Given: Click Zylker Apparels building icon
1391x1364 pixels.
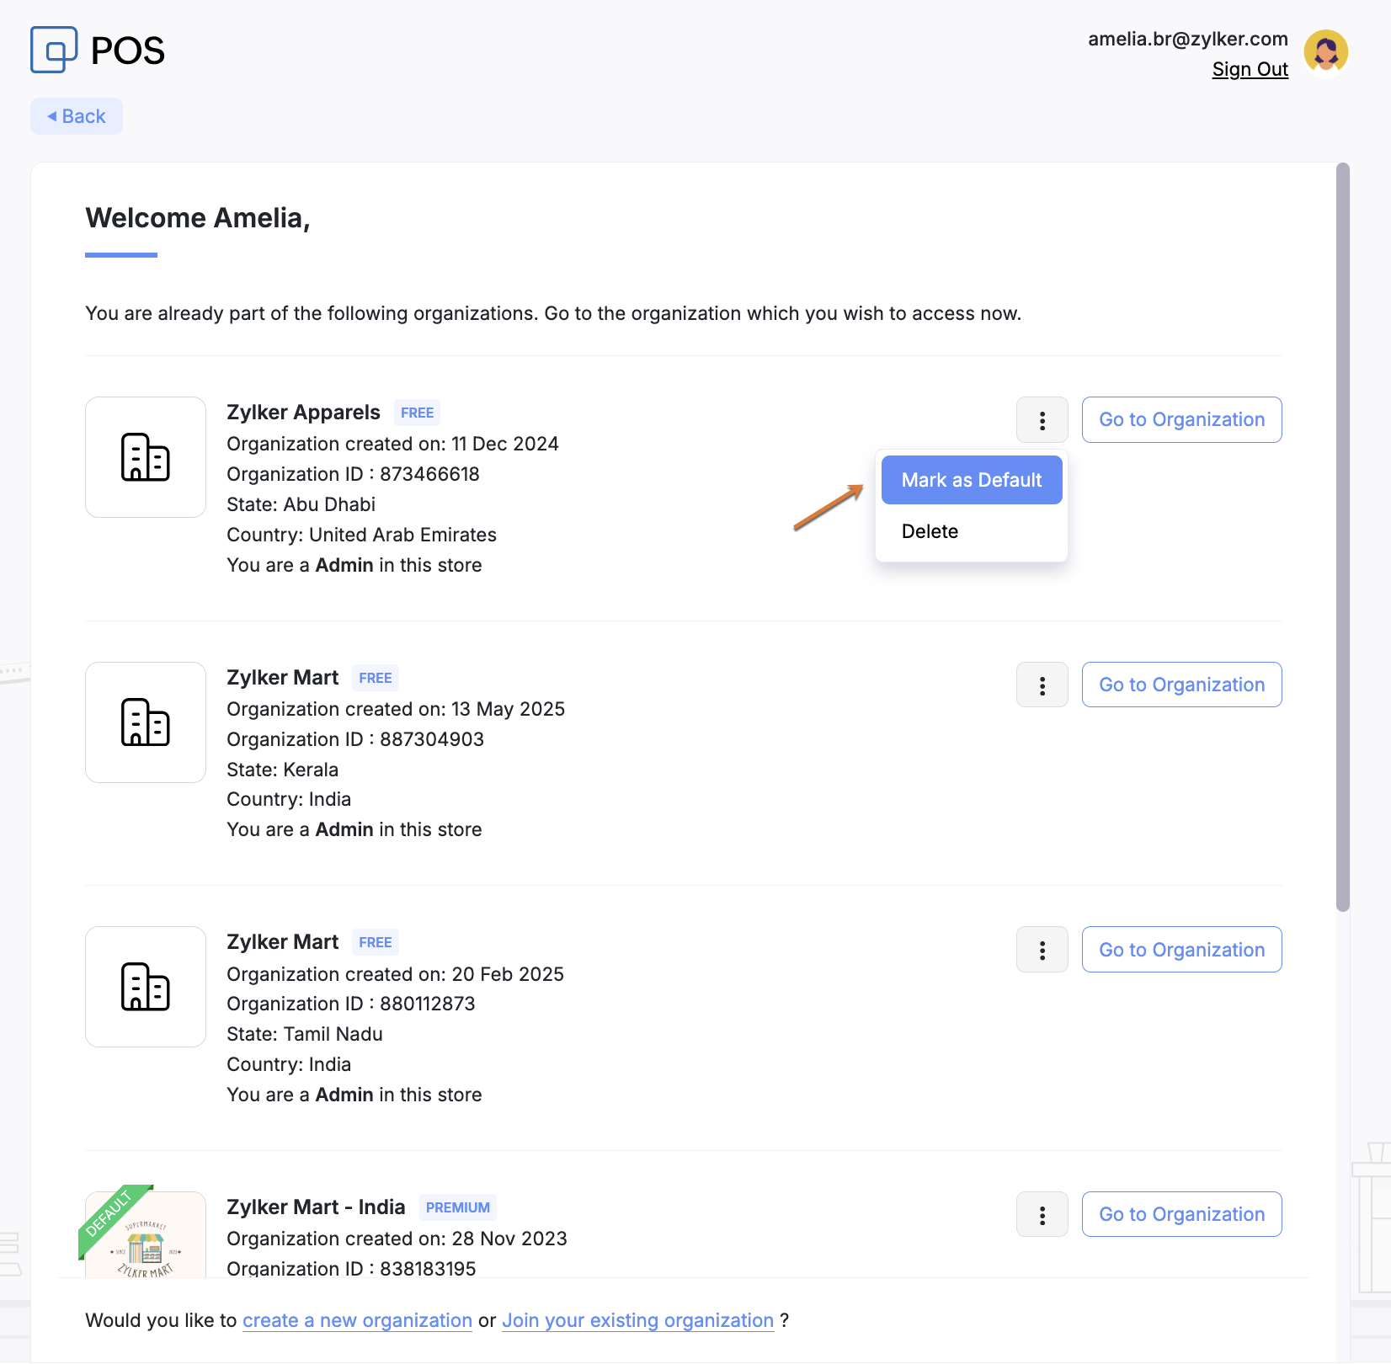Looking at the screenshot, I should (146, 457).
